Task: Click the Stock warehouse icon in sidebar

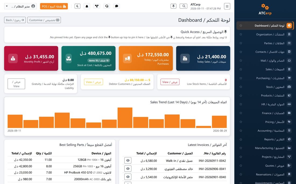Action: click(289, 87)
